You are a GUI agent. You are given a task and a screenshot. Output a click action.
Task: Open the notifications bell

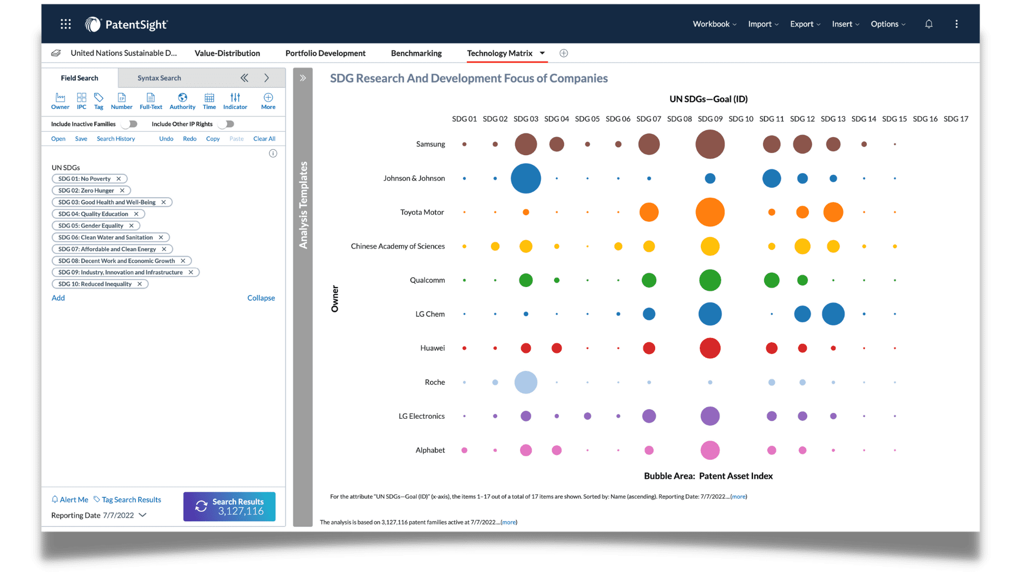pos(928,24)
